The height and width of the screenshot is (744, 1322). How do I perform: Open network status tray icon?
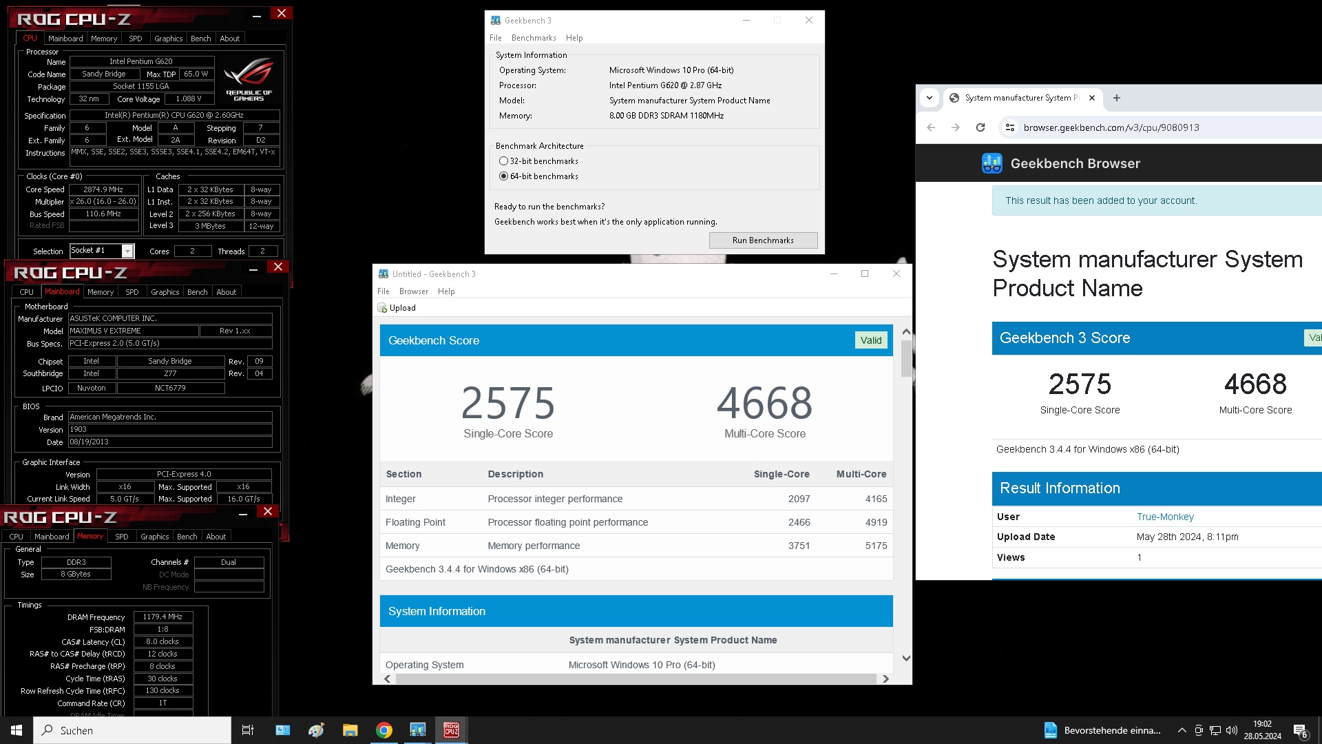[x=1215, y=730]
